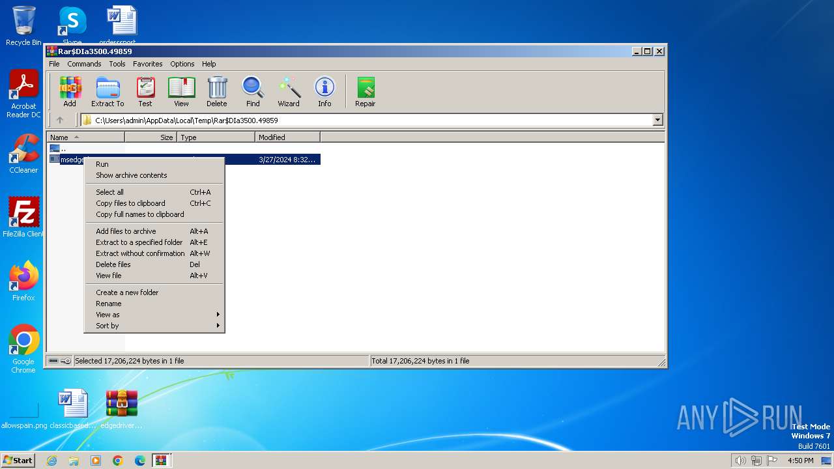Open Google Chrome desktop shortcut

tap(23, 349)
